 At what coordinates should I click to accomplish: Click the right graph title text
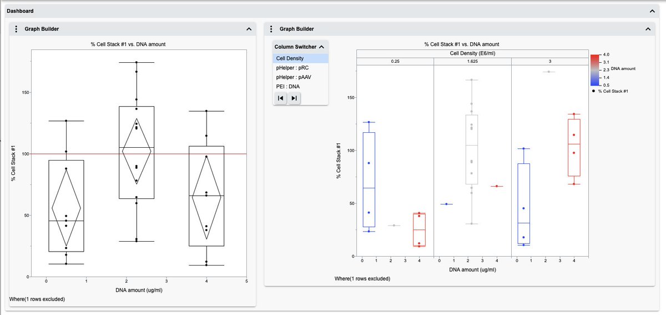(x=461, y=44)
